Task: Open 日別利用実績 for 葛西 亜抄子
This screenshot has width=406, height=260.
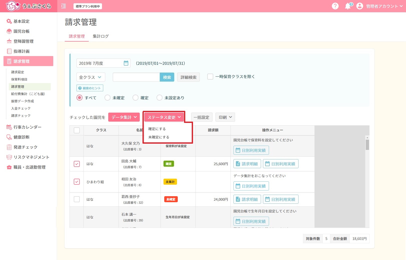Action: [x=280, y=199]
